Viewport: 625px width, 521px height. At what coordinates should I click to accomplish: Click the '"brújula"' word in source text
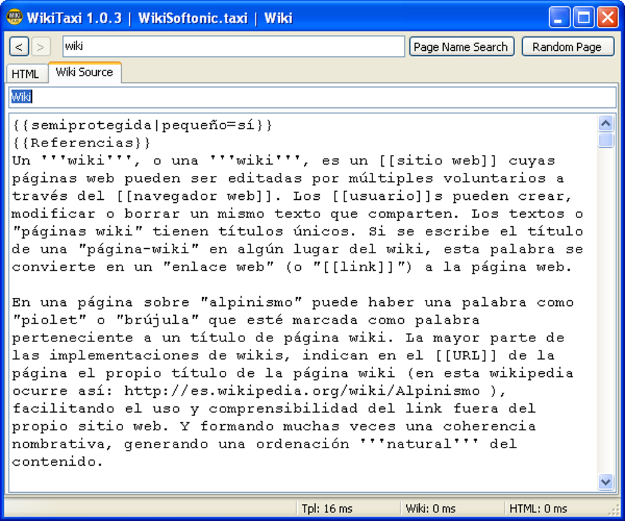(157, 320)
